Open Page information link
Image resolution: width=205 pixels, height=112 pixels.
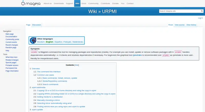click(x=12, y=71)
